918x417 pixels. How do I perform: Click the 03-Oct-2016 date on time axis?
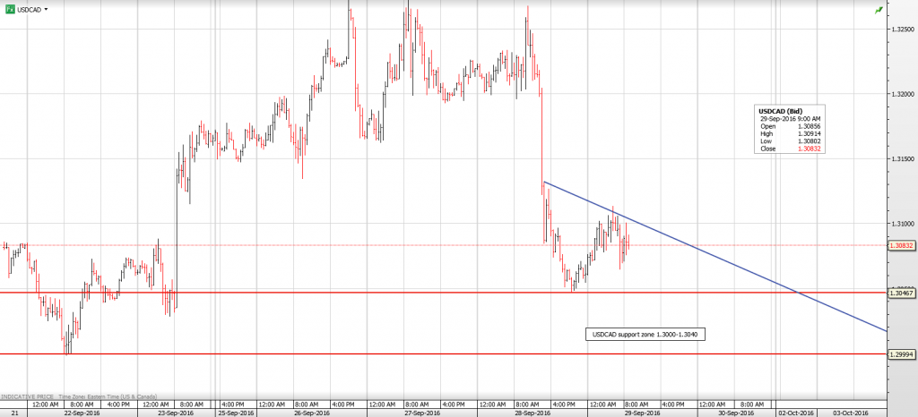click(x=851, y=413)
